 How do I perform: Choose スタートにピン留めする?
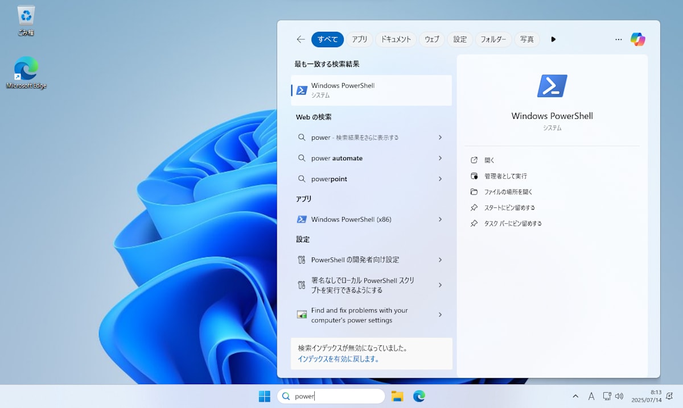[x=509, y=208]
